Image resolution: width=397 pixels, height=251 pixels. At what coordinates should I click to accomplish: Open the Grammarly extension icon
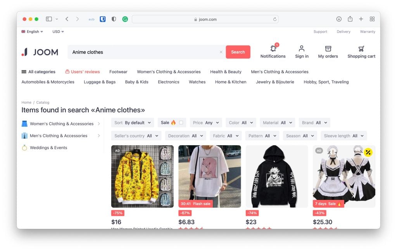[x=125, y=19]
